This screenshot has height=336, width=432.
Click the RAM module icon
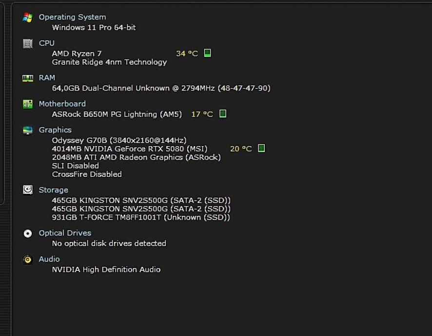pos(28,78)
